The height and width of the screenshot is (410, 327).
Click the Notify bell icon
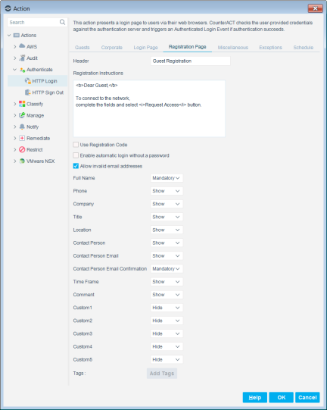pos(22,127)
